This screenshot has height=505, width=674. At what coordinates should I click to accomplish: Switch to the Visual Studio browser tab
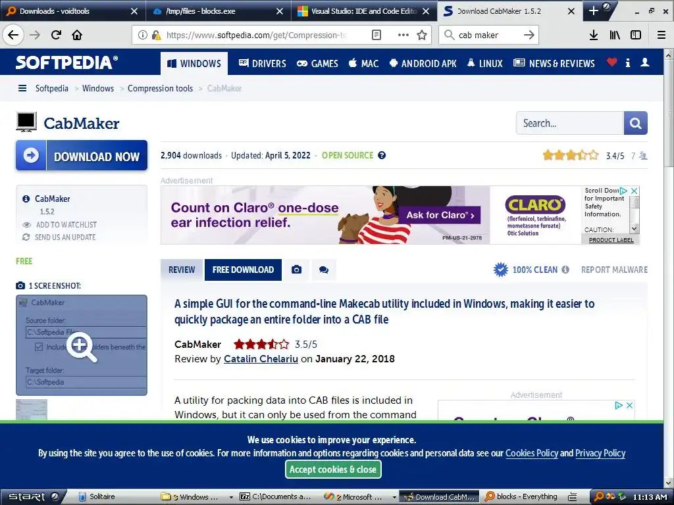(363, 11)
